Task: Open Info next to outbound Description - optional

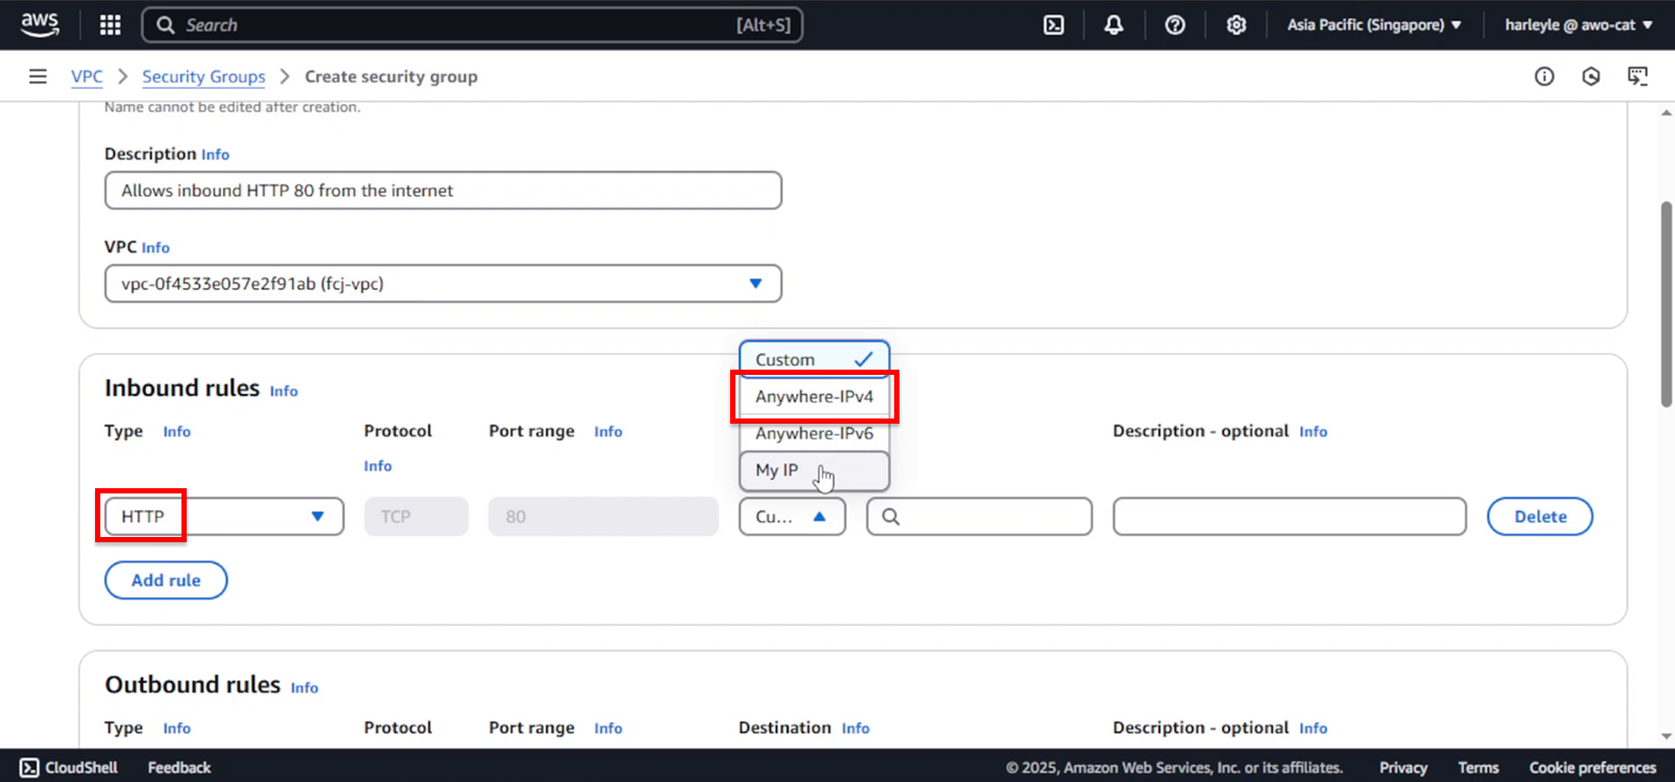Action: [1313, 728]
